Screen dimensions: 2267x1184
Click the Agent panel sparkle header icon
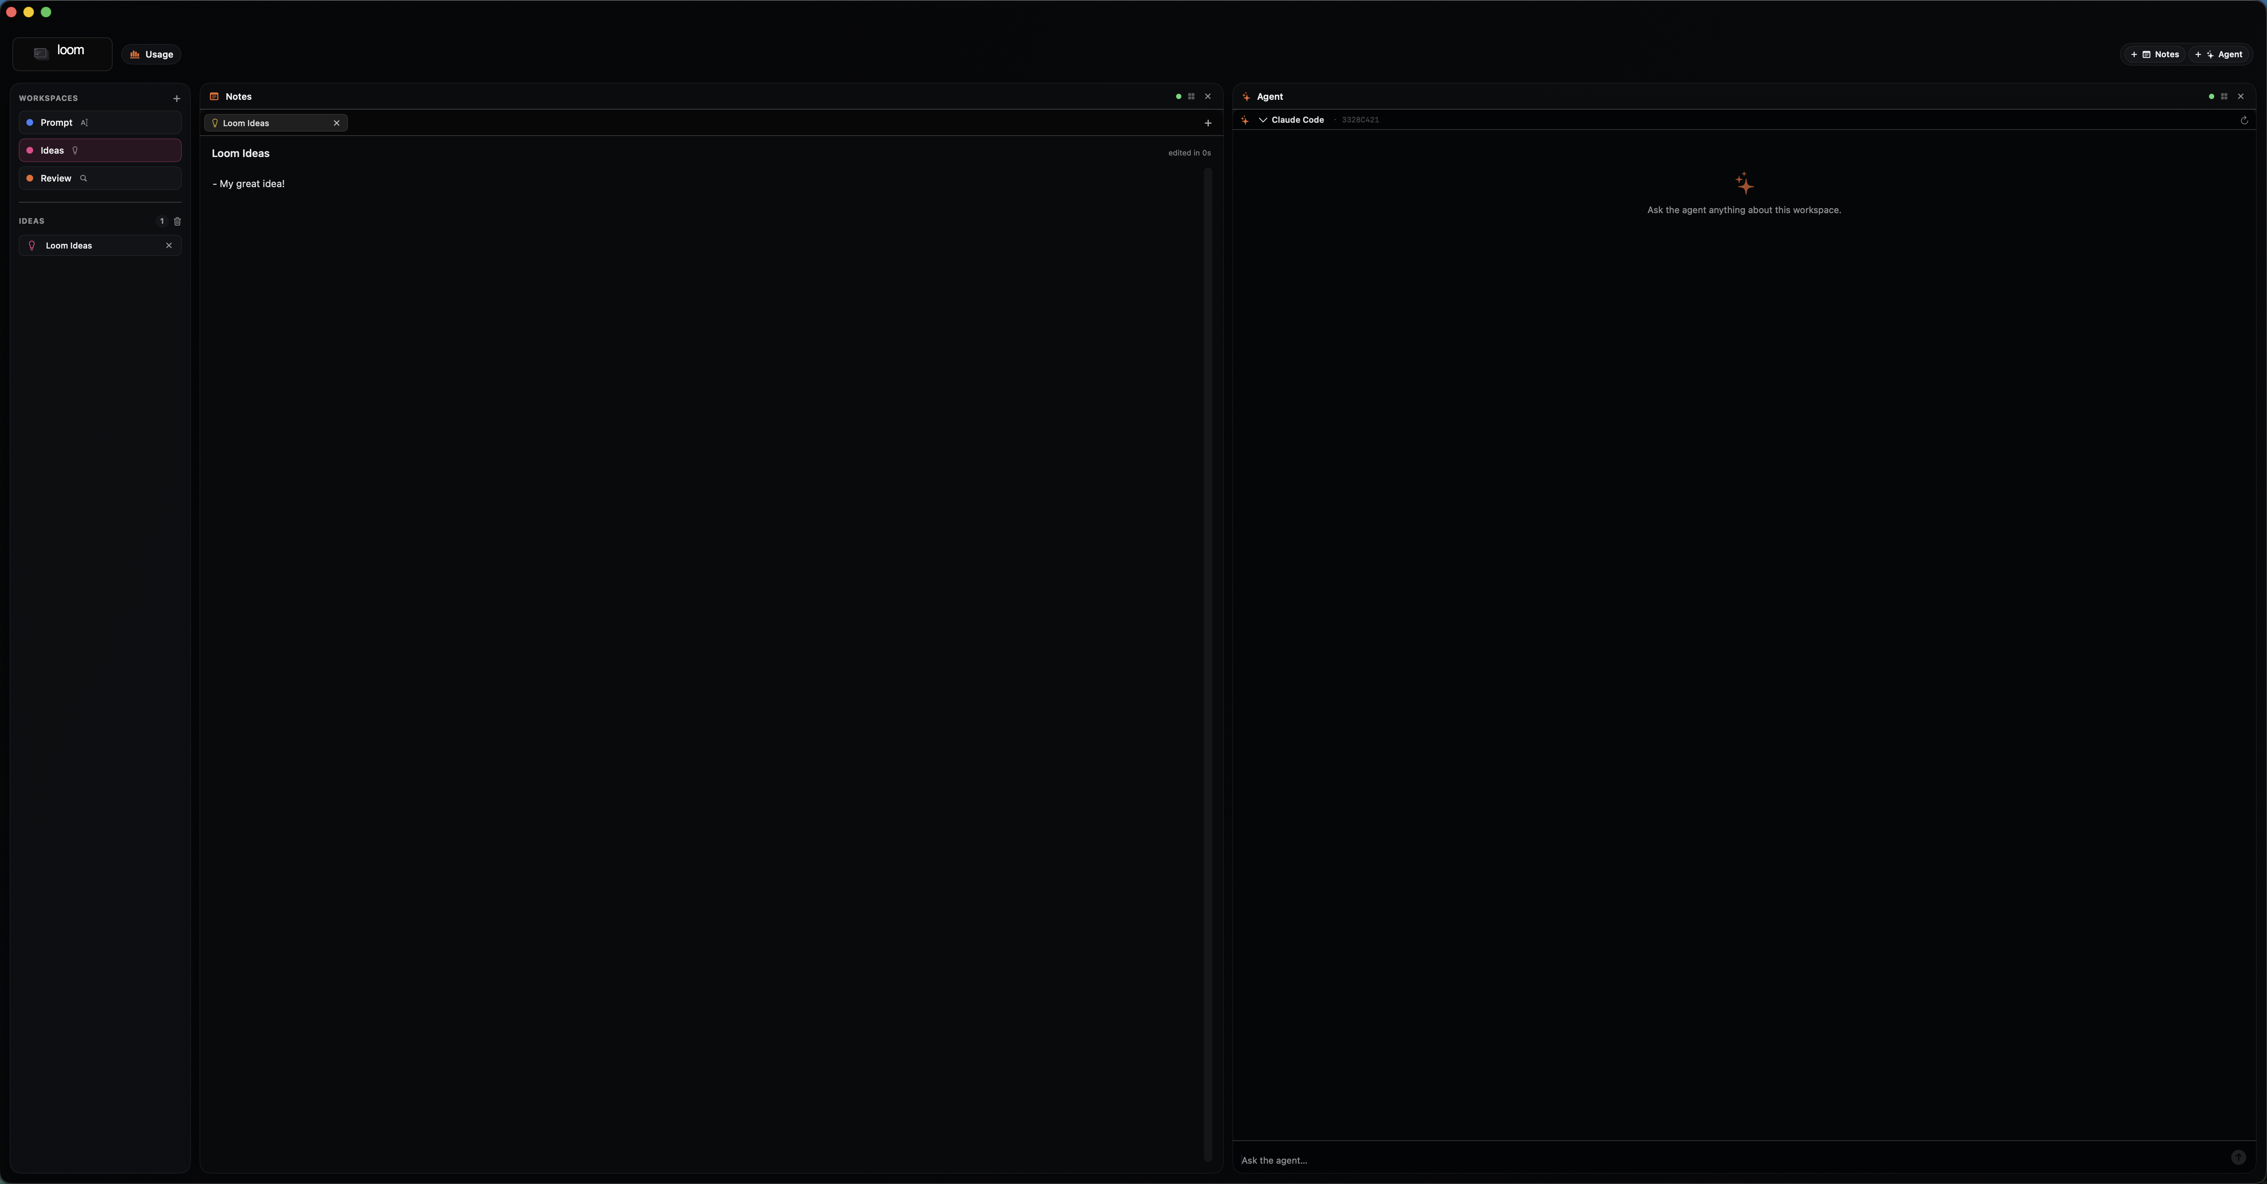coord(1246,97)
